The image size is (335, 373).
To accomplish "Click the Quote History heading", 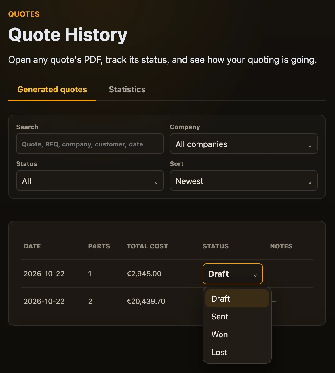I will (68, 35).
